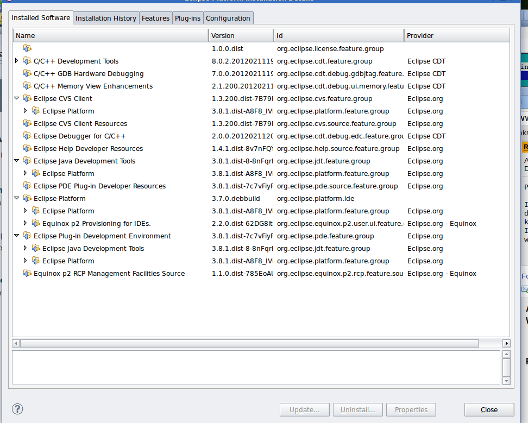Click the 'org.eclipse.pde.feature.group' Id cell
This screenshot has height=423, width=528.
[x=325, y=236]
